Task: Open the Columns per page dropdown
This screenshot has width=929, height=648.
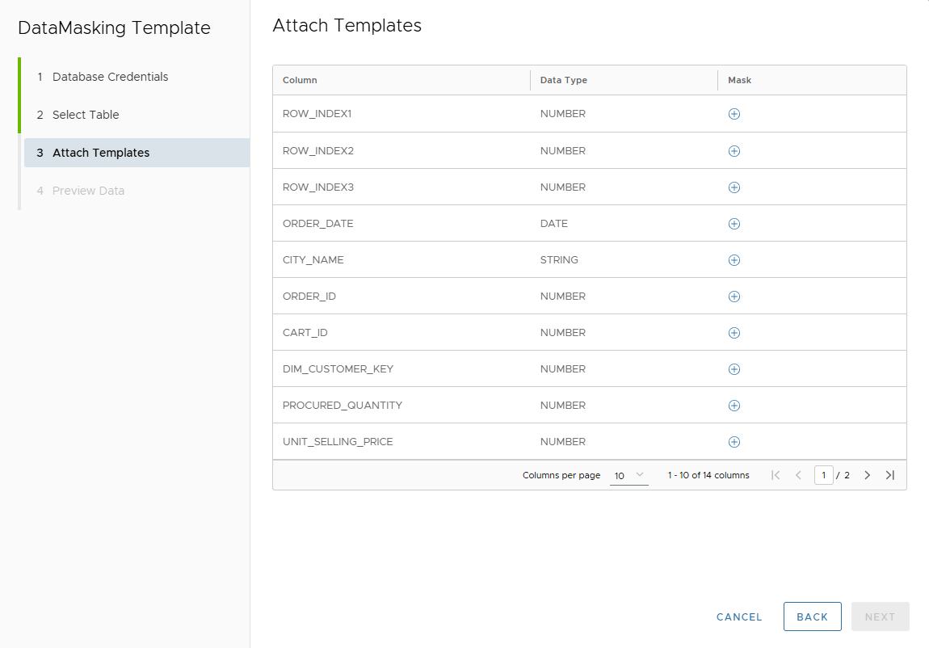Action: pyautogui.click(x=628, y=476)
